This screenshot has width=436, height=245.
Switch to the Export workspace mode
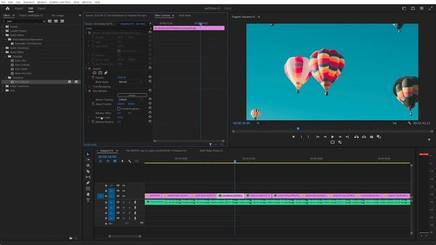pos(42,8)
